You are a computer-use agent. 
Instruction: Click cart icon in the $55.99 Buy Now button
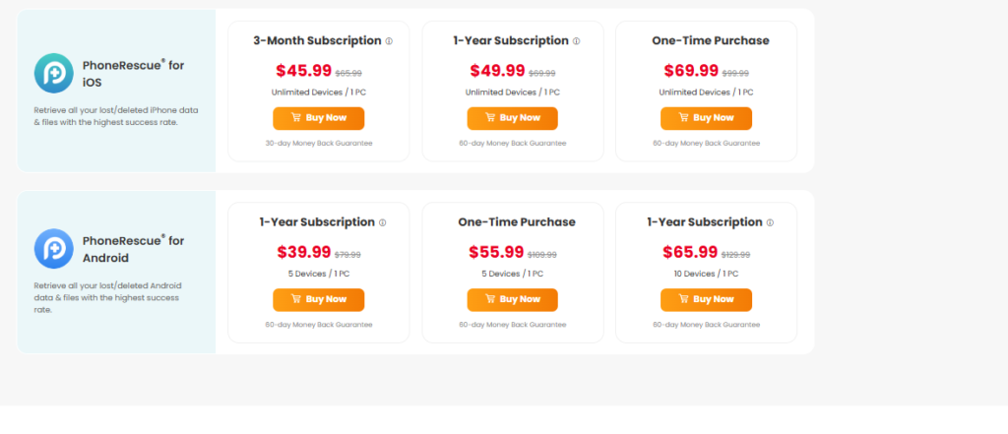click(x=490, y=299)
